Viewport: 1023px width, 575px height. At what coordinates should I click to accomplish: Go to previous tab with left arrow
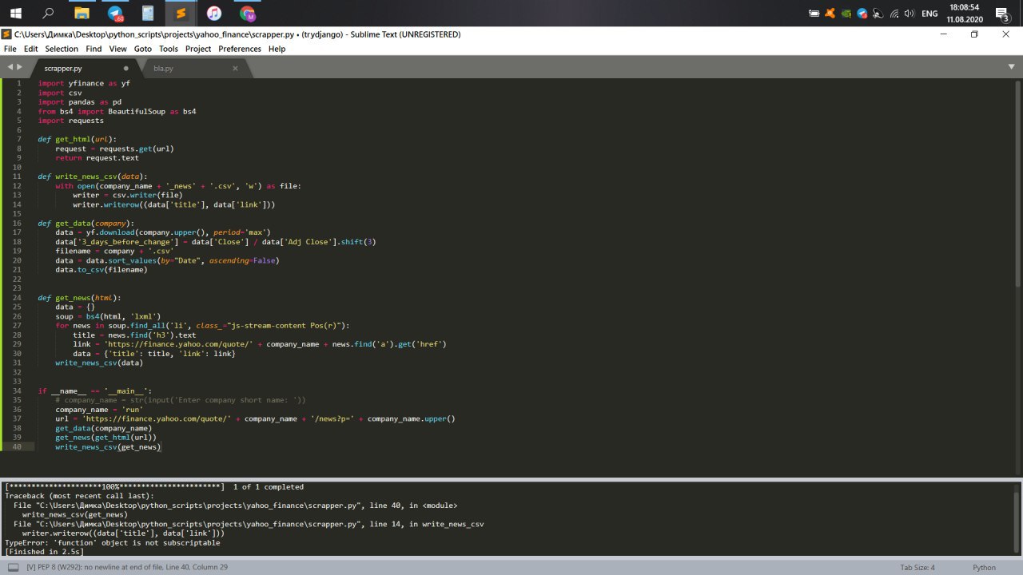pyautogui.click(x=10, y=67)
